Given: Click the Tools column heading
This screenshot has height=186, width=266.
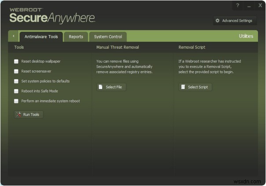Looking at the screenshot, I should click(x=19, y=47).
